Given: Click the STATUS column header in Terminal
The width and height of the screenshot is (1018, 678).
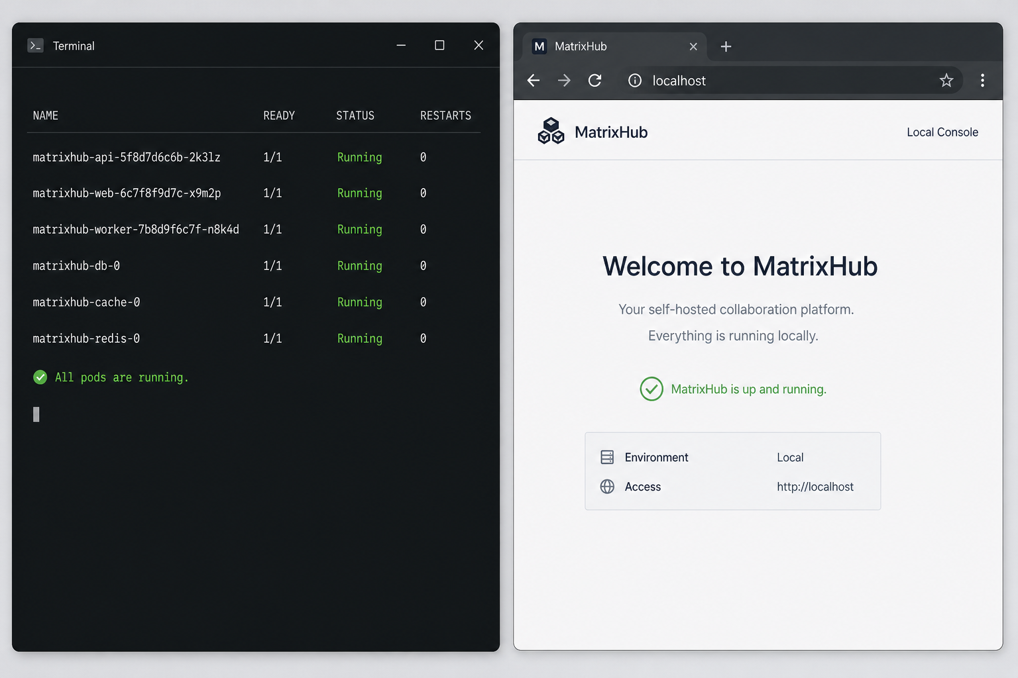Looking at the screenshot, I should tap(355, 116).
